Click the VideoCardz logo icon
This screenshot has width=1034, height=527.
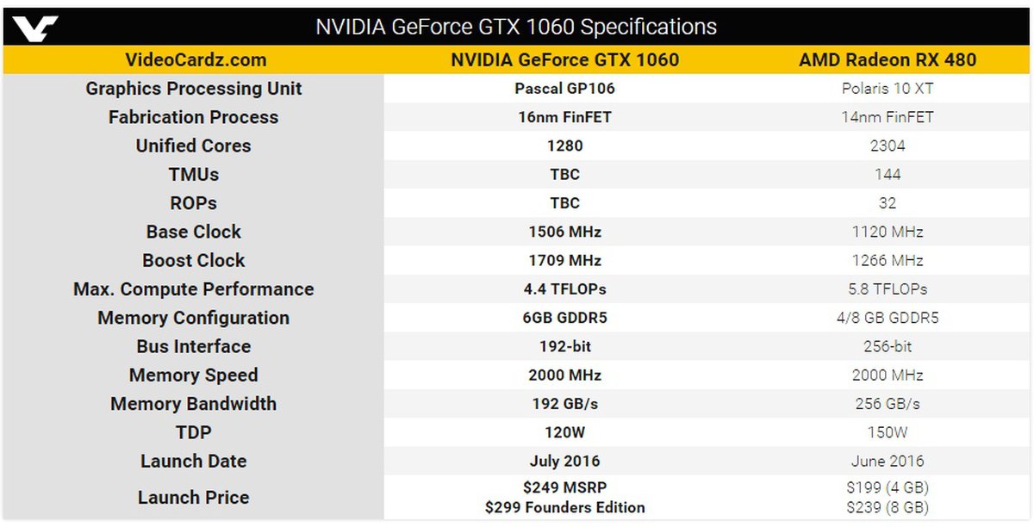click(x=35, y=28)
